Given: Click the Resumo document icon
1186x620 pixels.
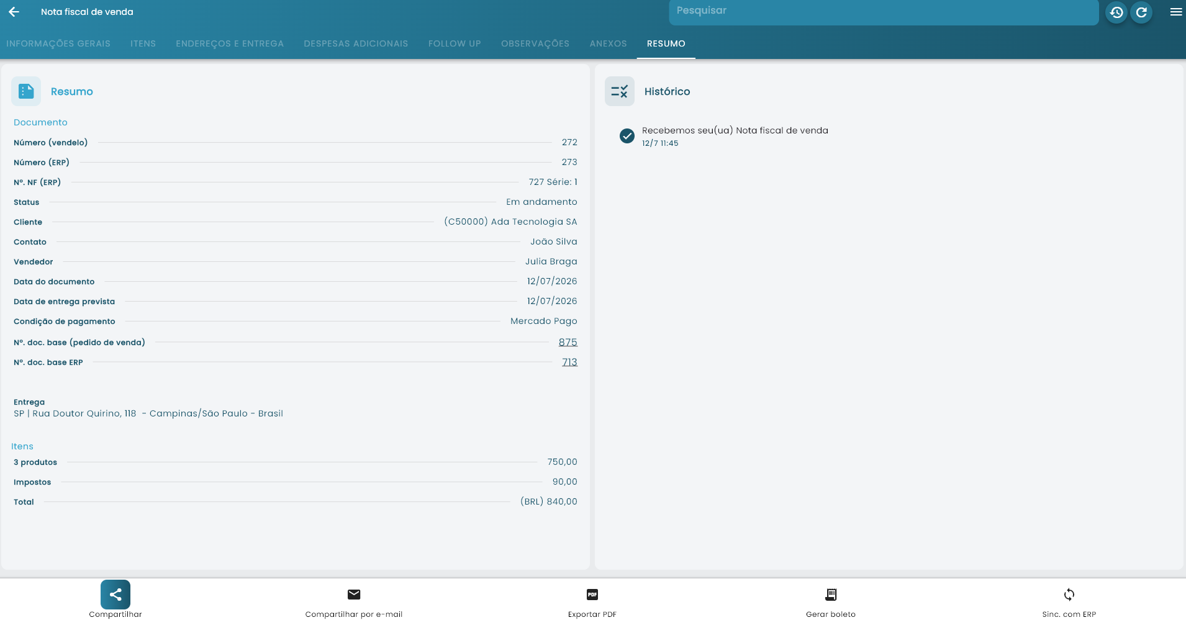Looking at the screenshot, I should click(x=26, y=91).
